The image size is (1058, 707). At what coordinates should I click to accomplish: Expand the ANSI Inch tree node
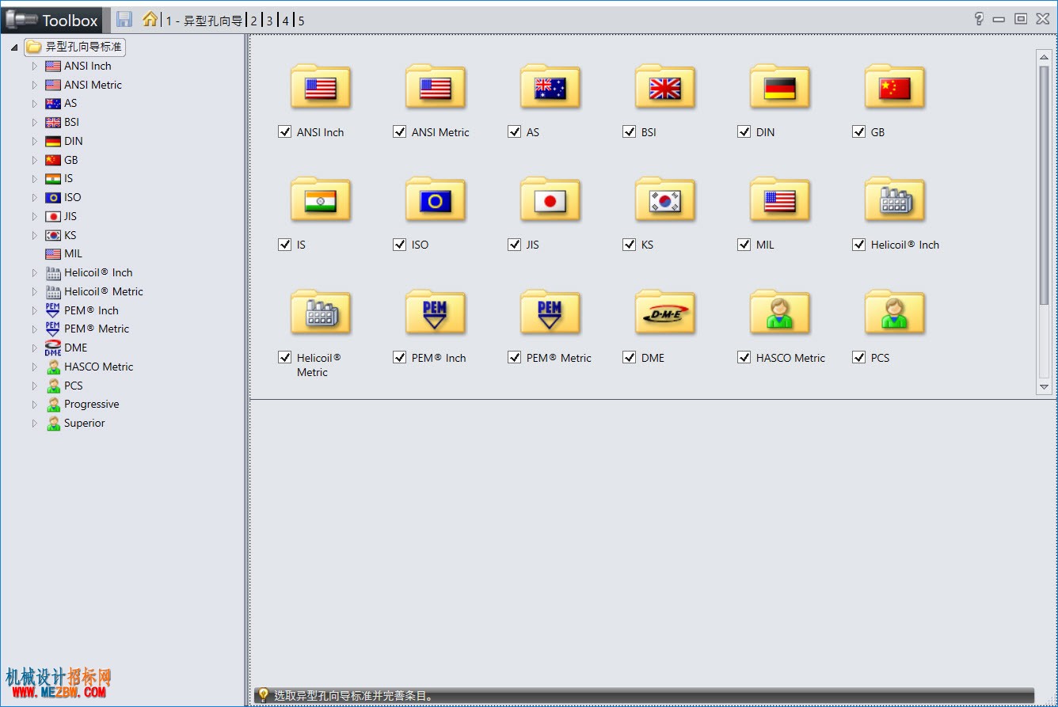(34, 66)
